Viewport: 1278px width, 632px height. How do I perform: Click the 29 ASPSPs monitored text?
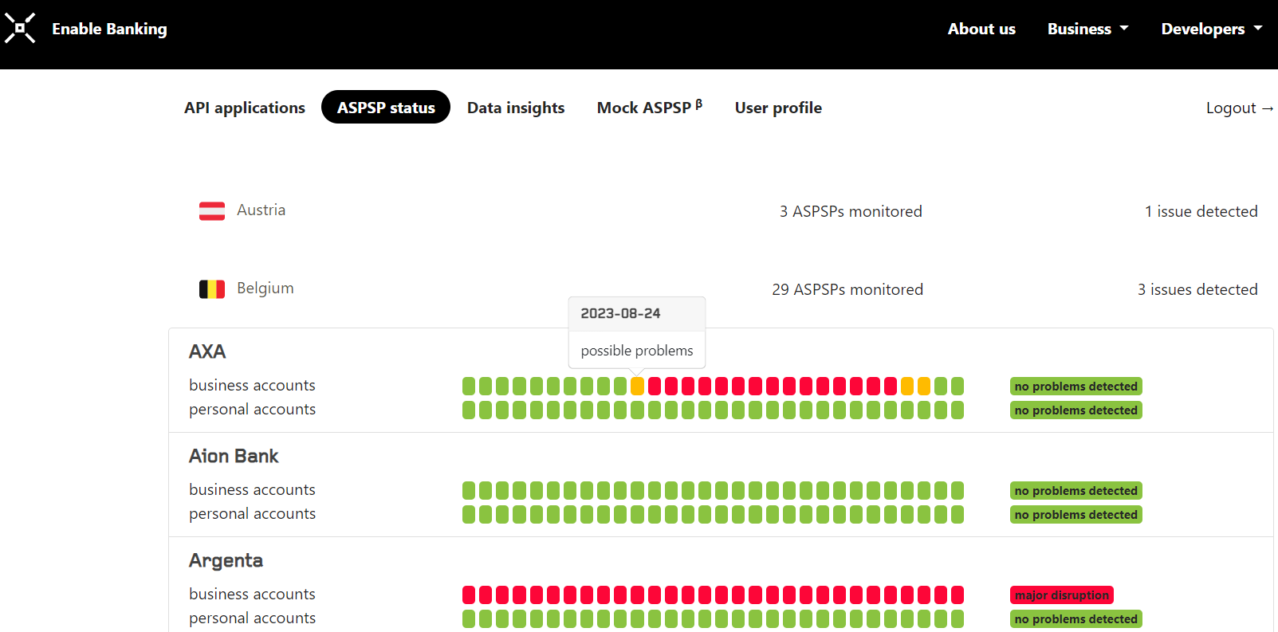(x=847, y=289)
